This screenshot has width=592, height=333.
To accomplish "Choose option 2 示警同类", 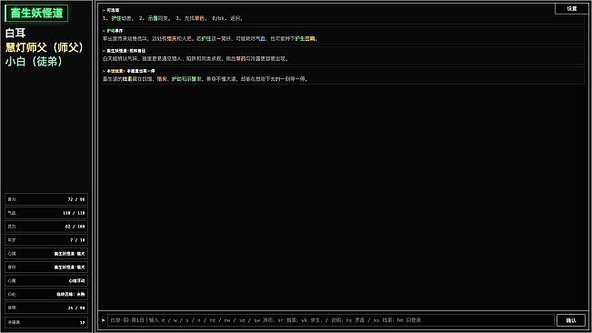I will tap(155, 18).
